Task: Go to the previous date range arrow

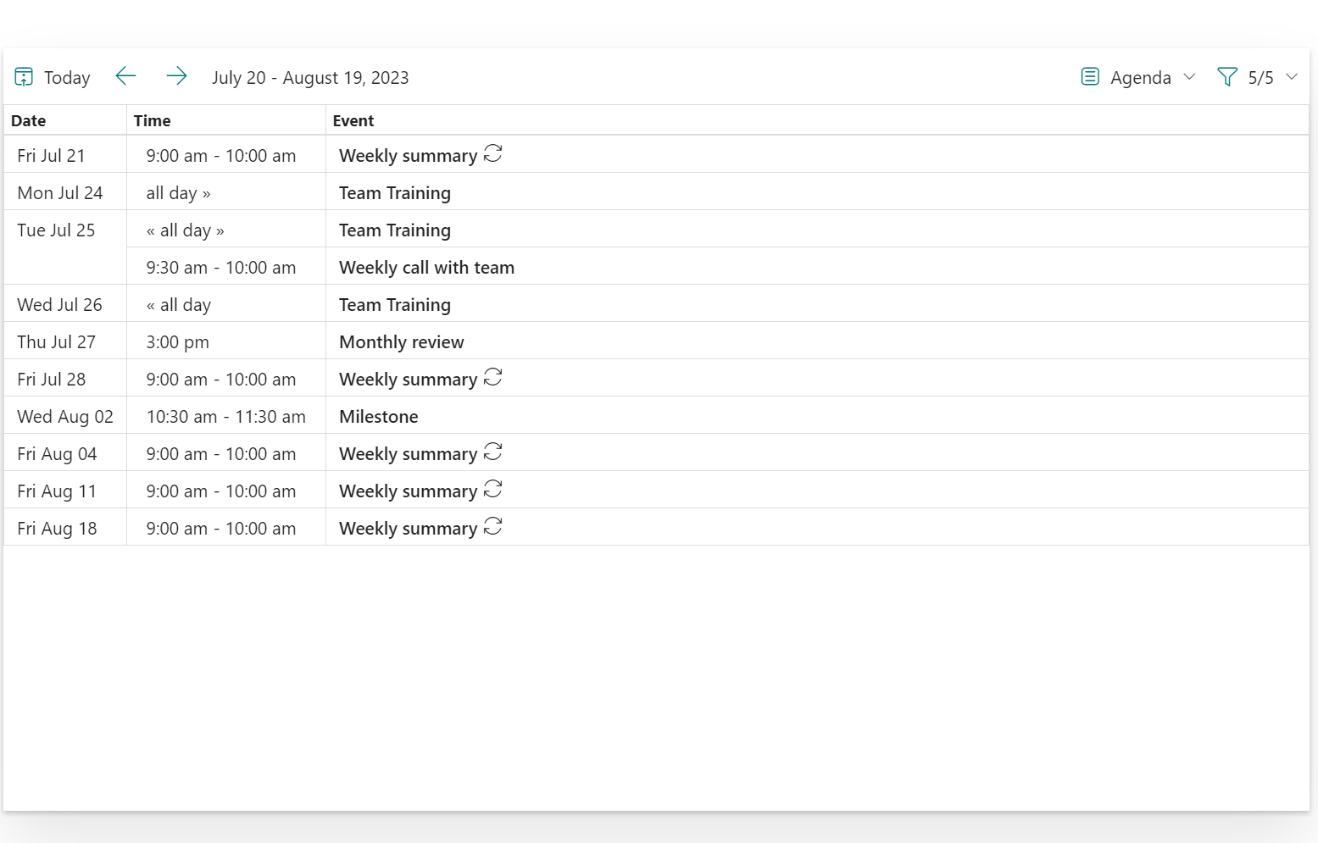Action: tap(125, 76)
